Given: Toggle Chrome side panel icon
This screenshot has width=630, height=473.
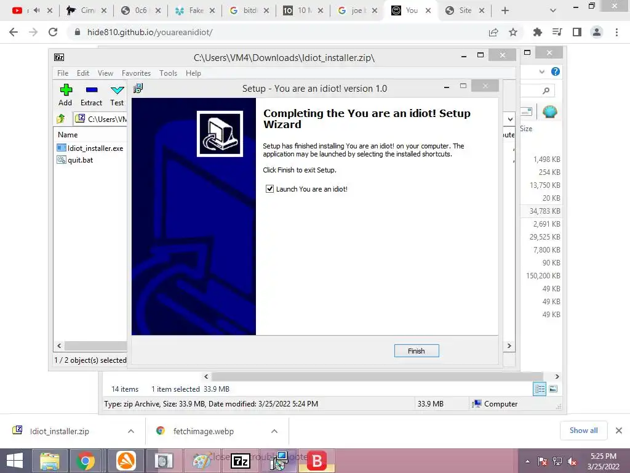Looking at the screenshot, I should coord(577,32).
